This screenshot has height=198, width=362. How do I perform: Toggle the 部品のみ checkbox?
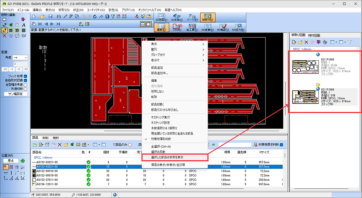130,145
